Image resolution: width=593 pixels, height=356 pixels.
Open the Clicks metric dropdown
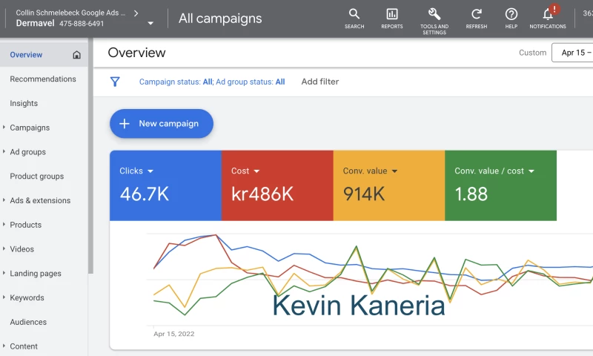pos(150,171)
